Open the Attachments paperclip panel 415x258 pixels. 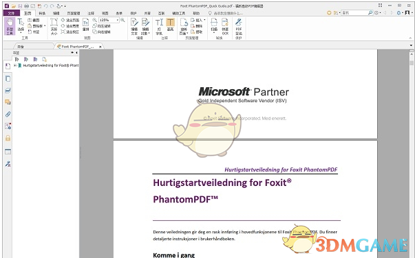pos(8,114)
